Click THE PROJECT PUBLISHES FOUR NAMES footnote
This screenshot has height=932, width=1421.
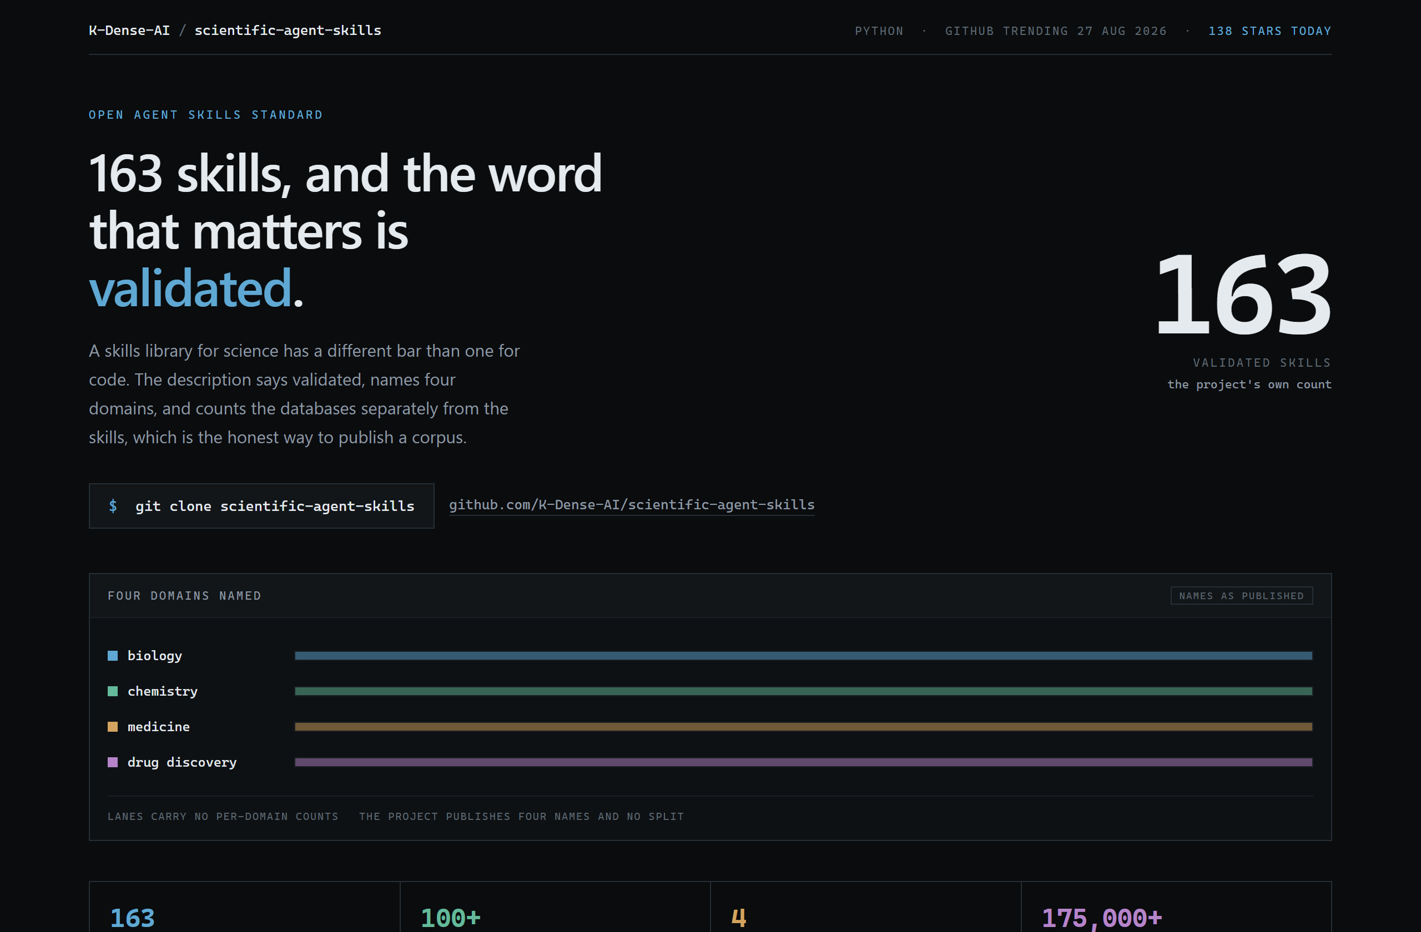tap(521, 816)
